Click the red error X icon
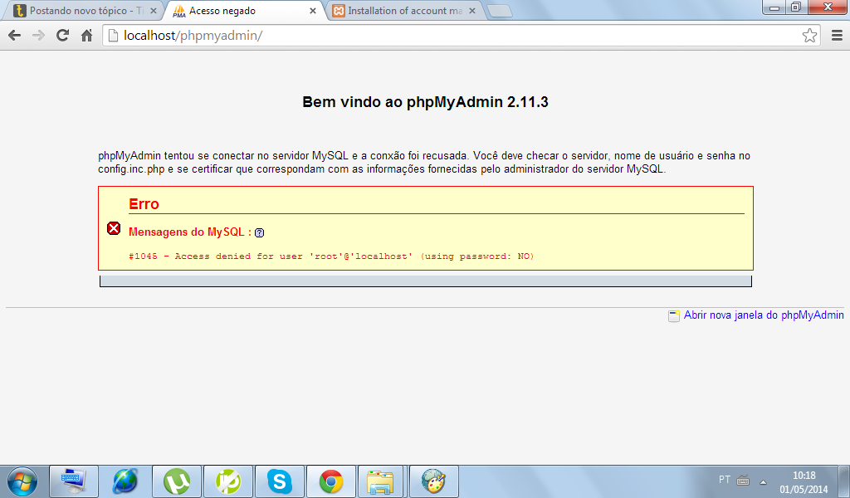This screenshot has width=850, height=498. pyautogui.click(x=114, y=229)
